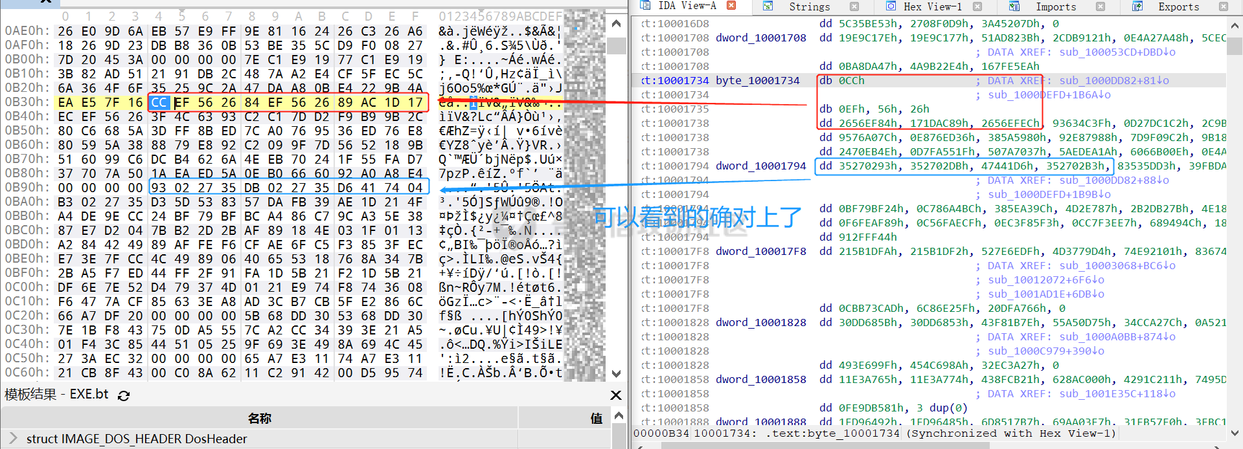The width and height of the screenshot is (1243, 449).
Task: Click the Hex View-1 tab icon
Action: 891,6
